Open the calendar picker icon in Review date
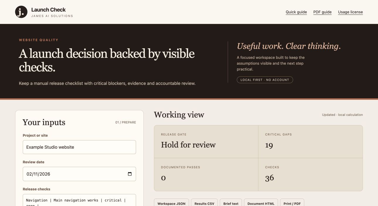Viewport: 378px width, 206px height. tap(130, 174)
